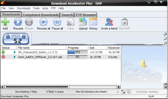
Task: Open the Help menu
Action: pyautogui.click(x=61, y=8)
